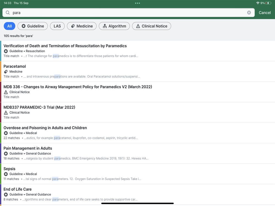
Task: Tap warning icon under MDB337 PARAMEDIC-3 Trial
Action: coord(6,113)
